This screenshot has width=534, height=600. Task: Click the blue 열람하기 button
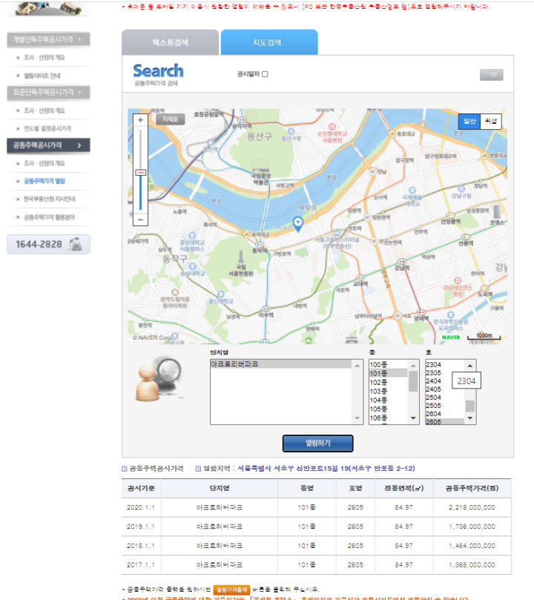318,443
